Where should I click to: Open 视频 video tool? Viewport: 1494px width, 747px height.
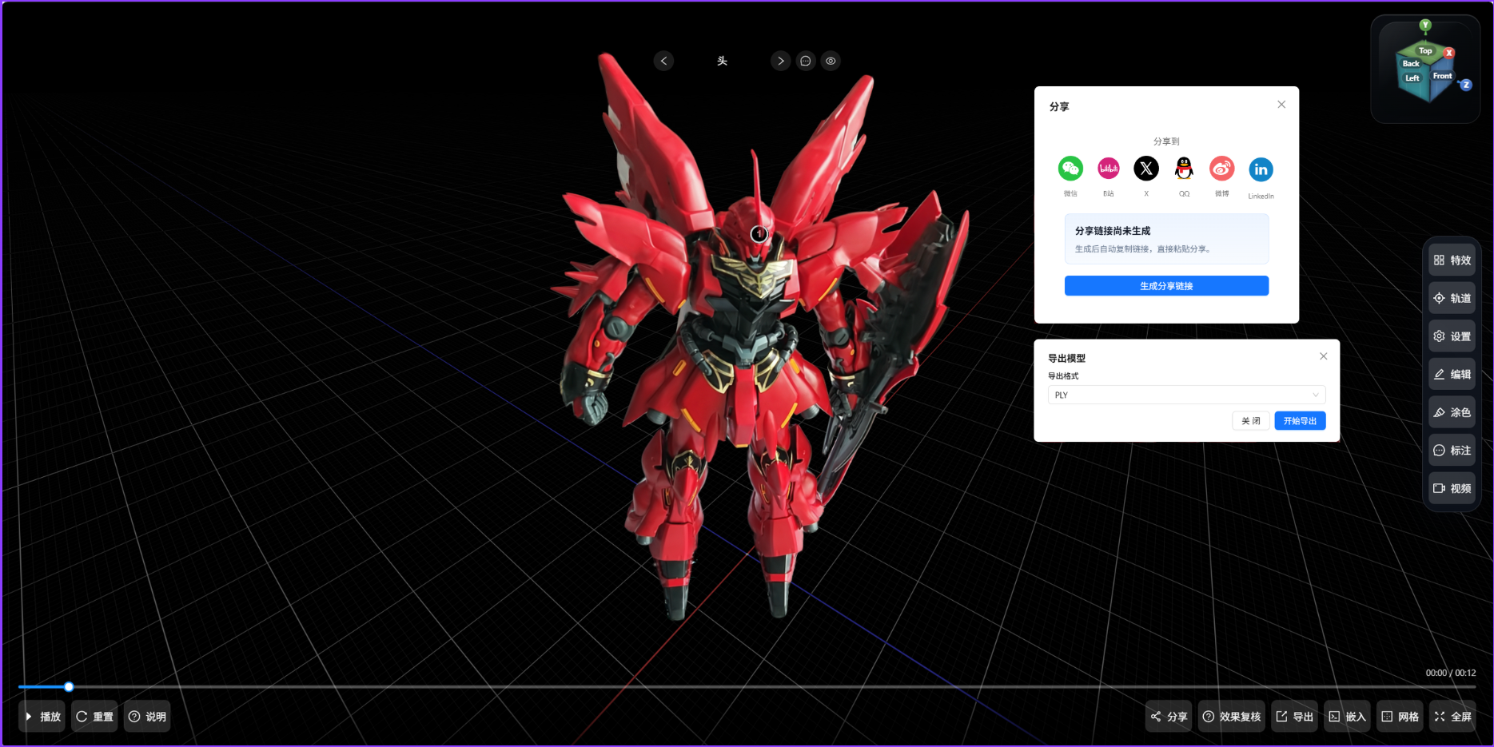tap(1452, 488)
